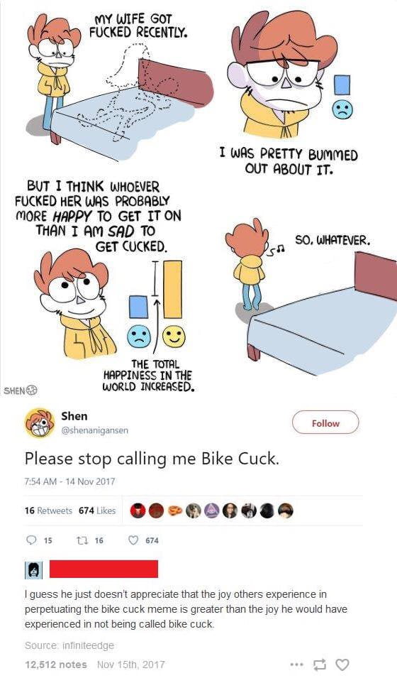This screenshot has height=683, width=397.
Task: Open the Shen comic image
Action: (198, 198)
